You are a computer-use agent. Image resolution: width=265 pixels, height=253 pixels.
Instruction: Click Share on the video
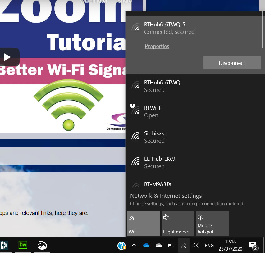coord(125,2)
